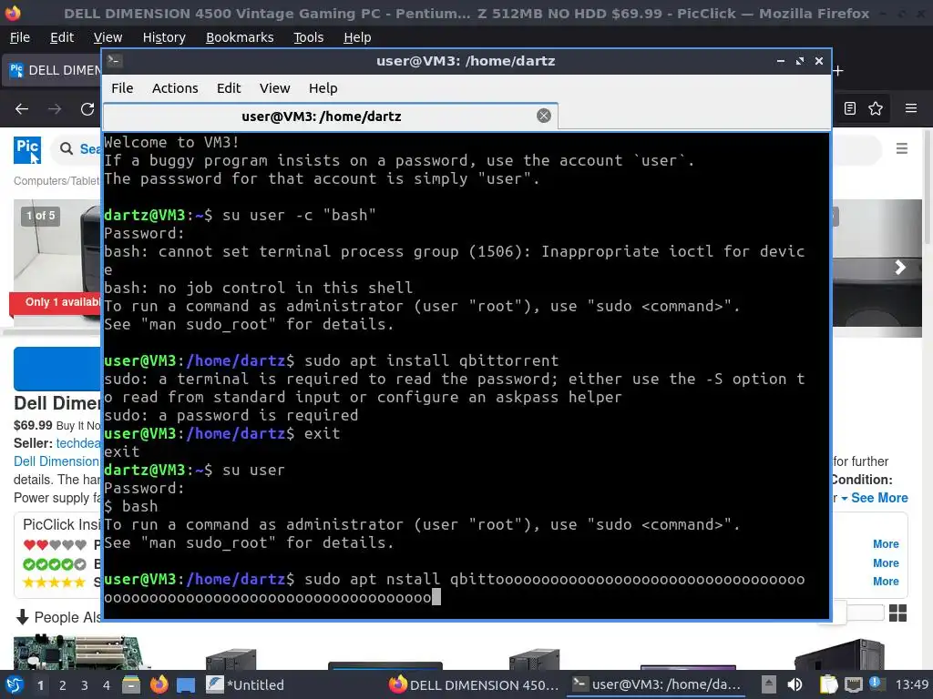The height and width of the screenshot is (699, 933).
Task: Click the Firefox forward arrow button
Action: coord(55,109)
